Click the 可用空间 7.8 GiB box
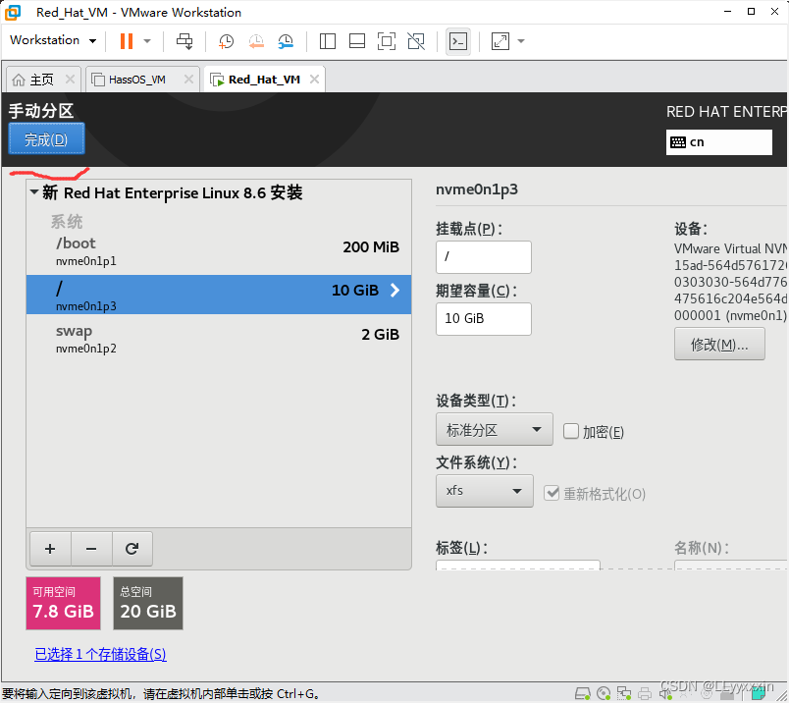The width and height of the screenshot is (789, 703). (x=64, y=603)
